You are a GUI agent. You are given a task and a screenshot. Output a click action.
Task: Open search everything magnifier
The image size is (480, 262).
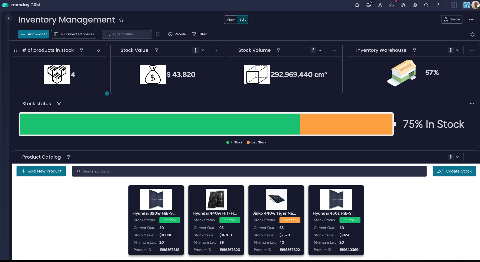(x=426, y=5)
